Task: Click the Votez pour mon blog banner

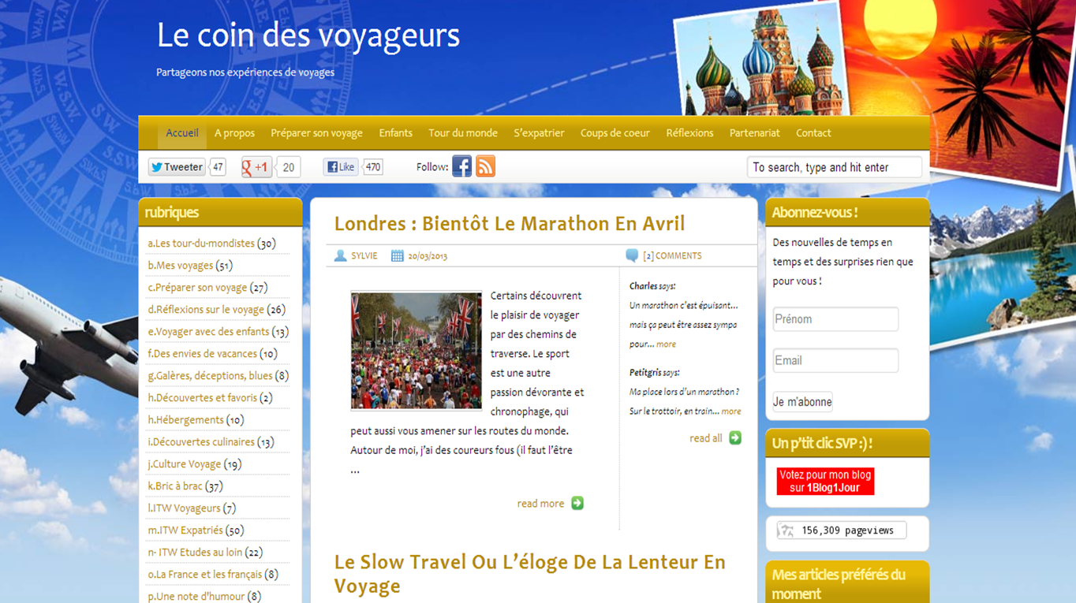Action: (825, 482)
